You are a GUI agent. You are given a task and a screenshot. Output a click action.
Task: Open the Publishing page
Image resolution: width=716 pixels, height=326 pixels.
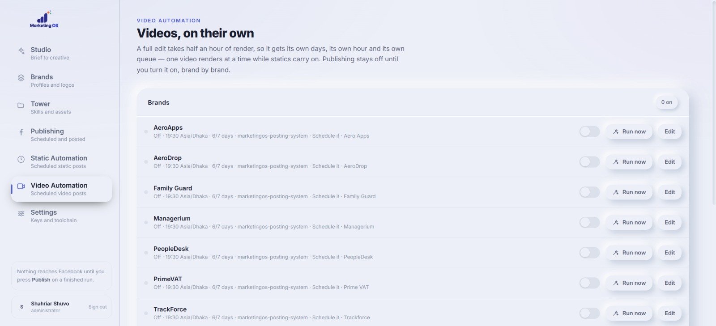click(61, 135)
